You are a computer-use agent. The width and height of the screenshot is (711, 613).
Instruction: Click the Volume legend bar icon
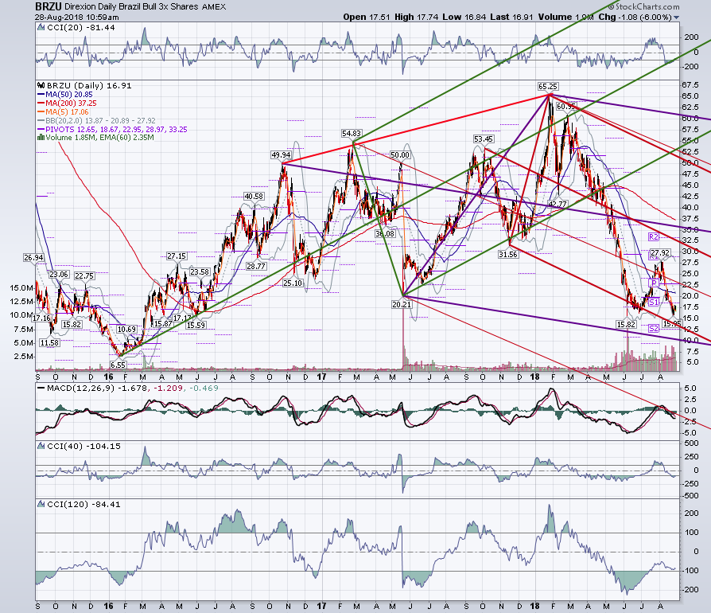41,138
